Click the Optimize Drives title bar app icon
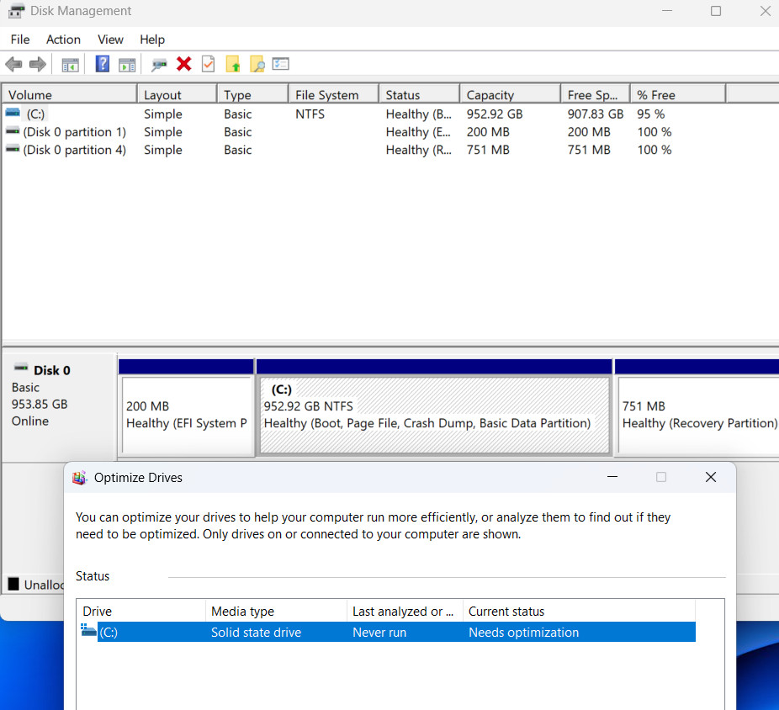The height and width of the screenshot is (710, 779). (x=79, y=478)
